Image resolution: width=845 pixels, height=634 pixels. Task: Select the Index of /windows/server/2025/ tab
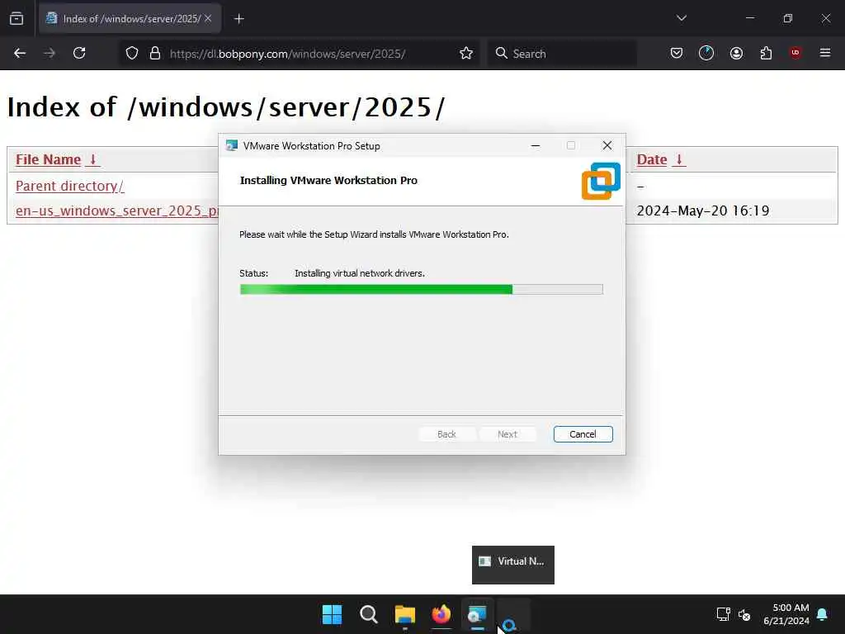point(130,19)
